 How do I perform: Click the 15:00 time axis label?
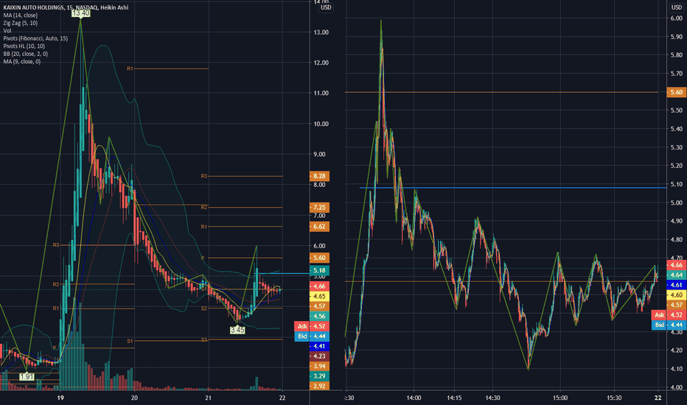[x=560, y=398]
